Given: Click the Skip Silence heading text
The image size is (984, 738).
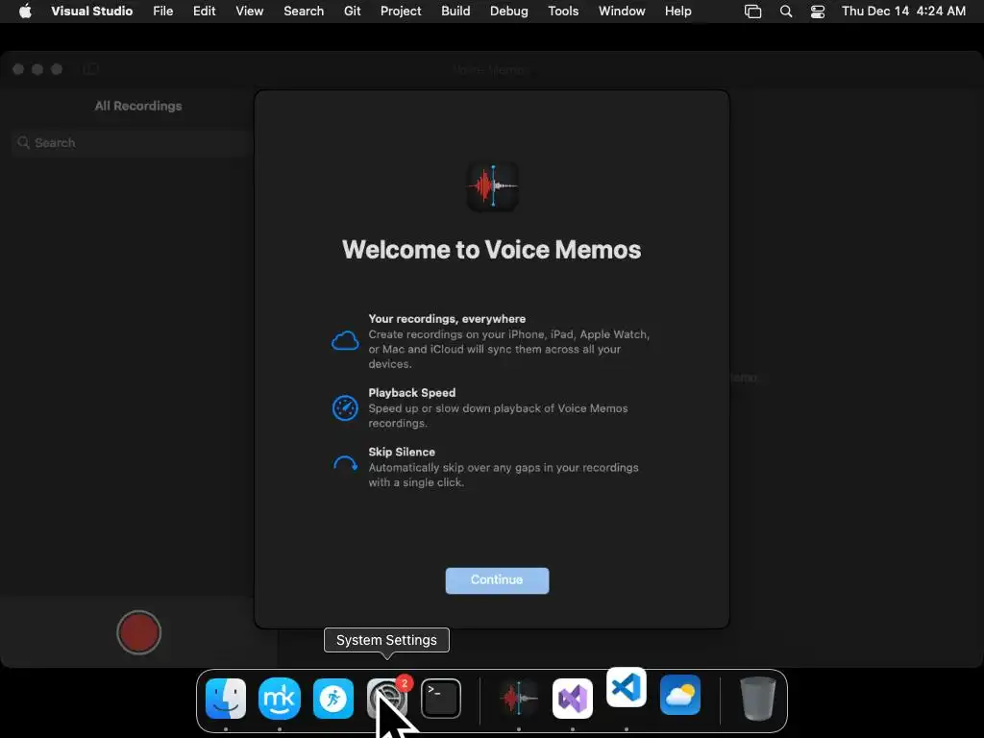Looking at the screenshot, I should click(402, 452).
